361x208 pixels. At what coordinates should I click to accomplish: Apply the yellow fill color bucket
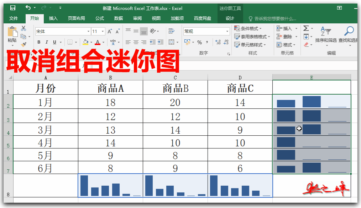[x=85, y=42]
